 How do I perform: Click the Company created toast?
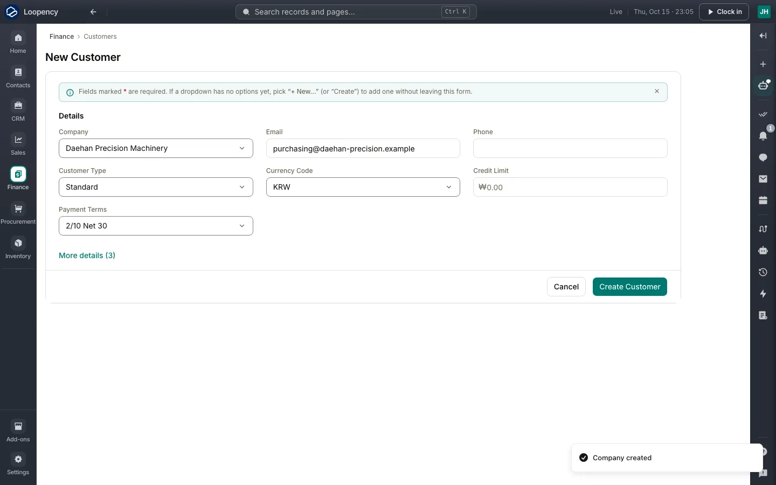(x=667, y=458)
